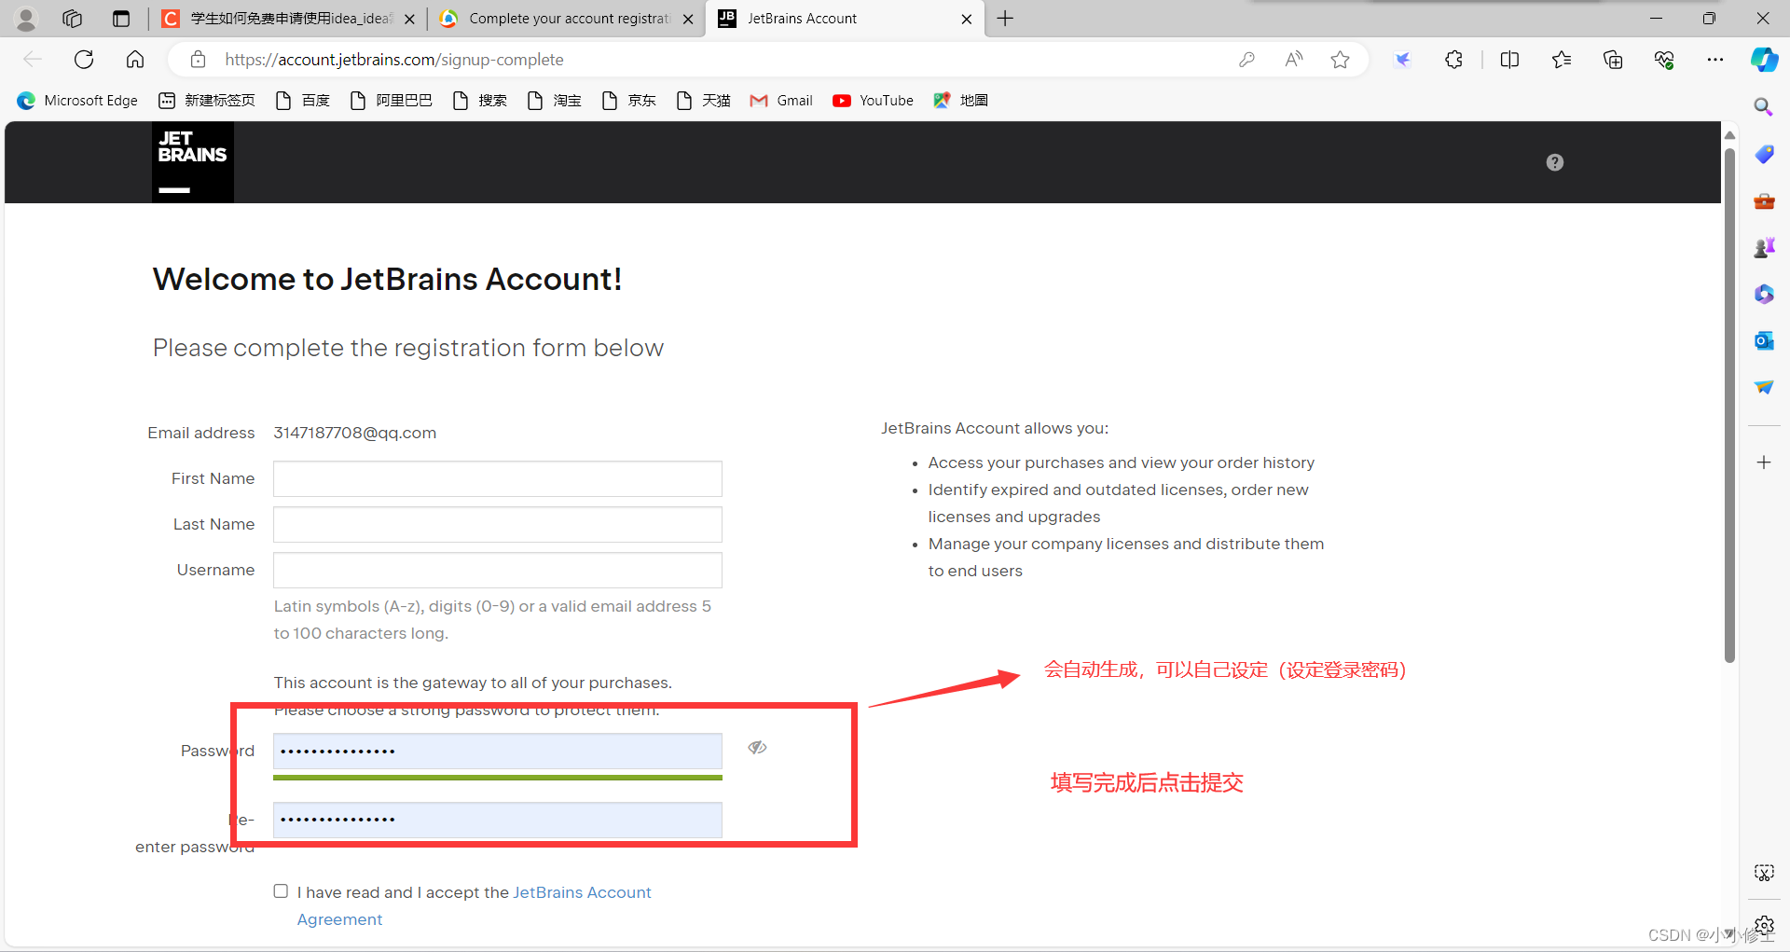Open sidebar Tools briefcase icon

coord(1764,200)
